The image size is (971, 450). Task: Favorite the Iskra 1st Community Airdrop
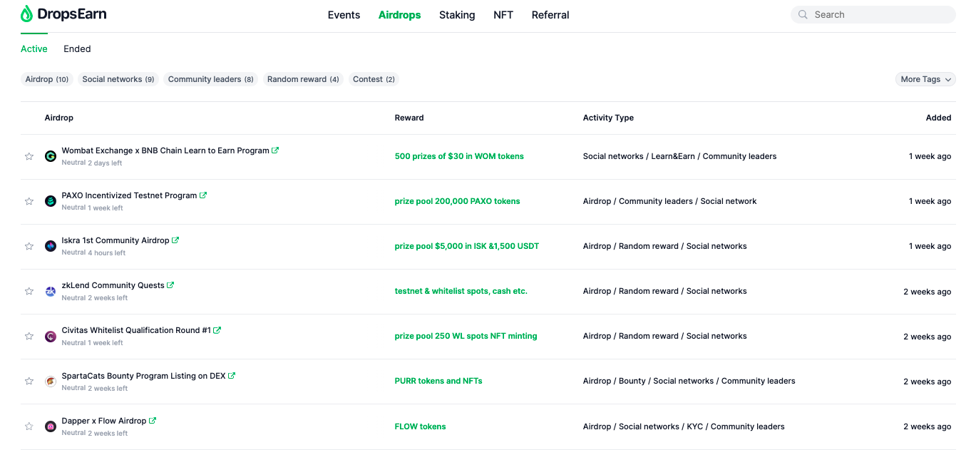[x=29, y=246]
